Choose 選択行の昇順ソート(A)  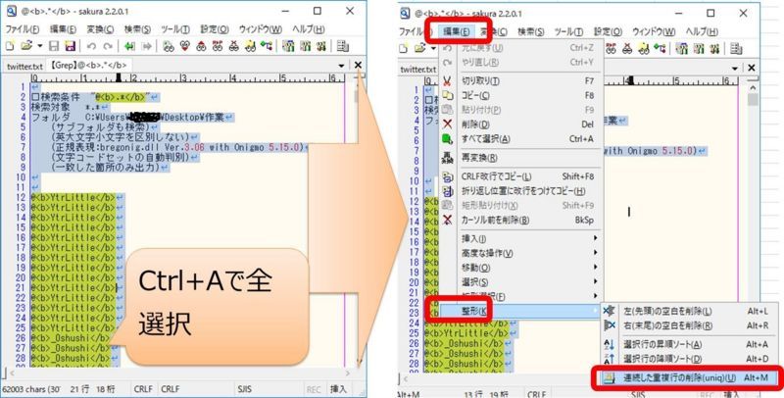(689, 344)
